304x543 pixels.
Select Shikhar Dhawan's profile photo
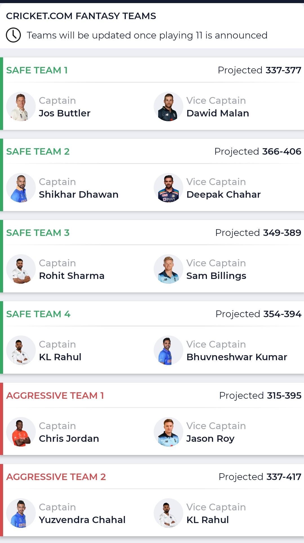21,188
